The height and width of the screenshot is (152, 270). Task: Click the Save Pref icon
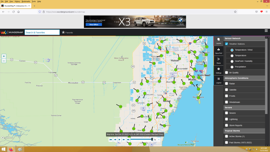(219, 51)
